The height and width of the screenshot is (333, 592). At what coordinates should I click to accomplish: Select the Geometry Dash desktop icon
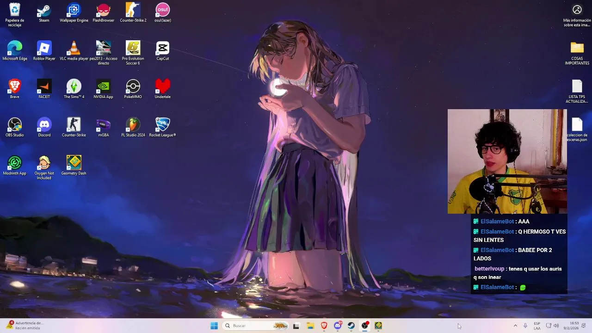click(74, 166)
